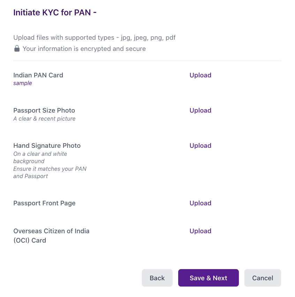This screenshot has width=295, height=297.
Task: Upload the Passport Front Page
Action: coord(200,203)
